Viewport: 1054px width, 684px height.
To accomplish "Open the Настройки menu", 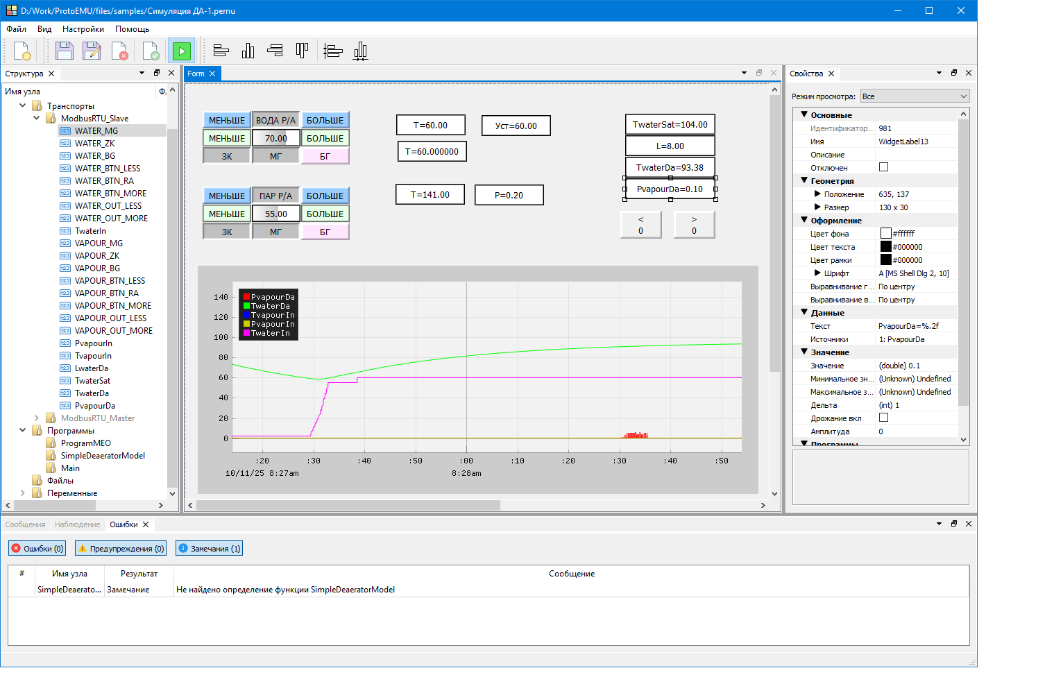I will click(83, 29).
